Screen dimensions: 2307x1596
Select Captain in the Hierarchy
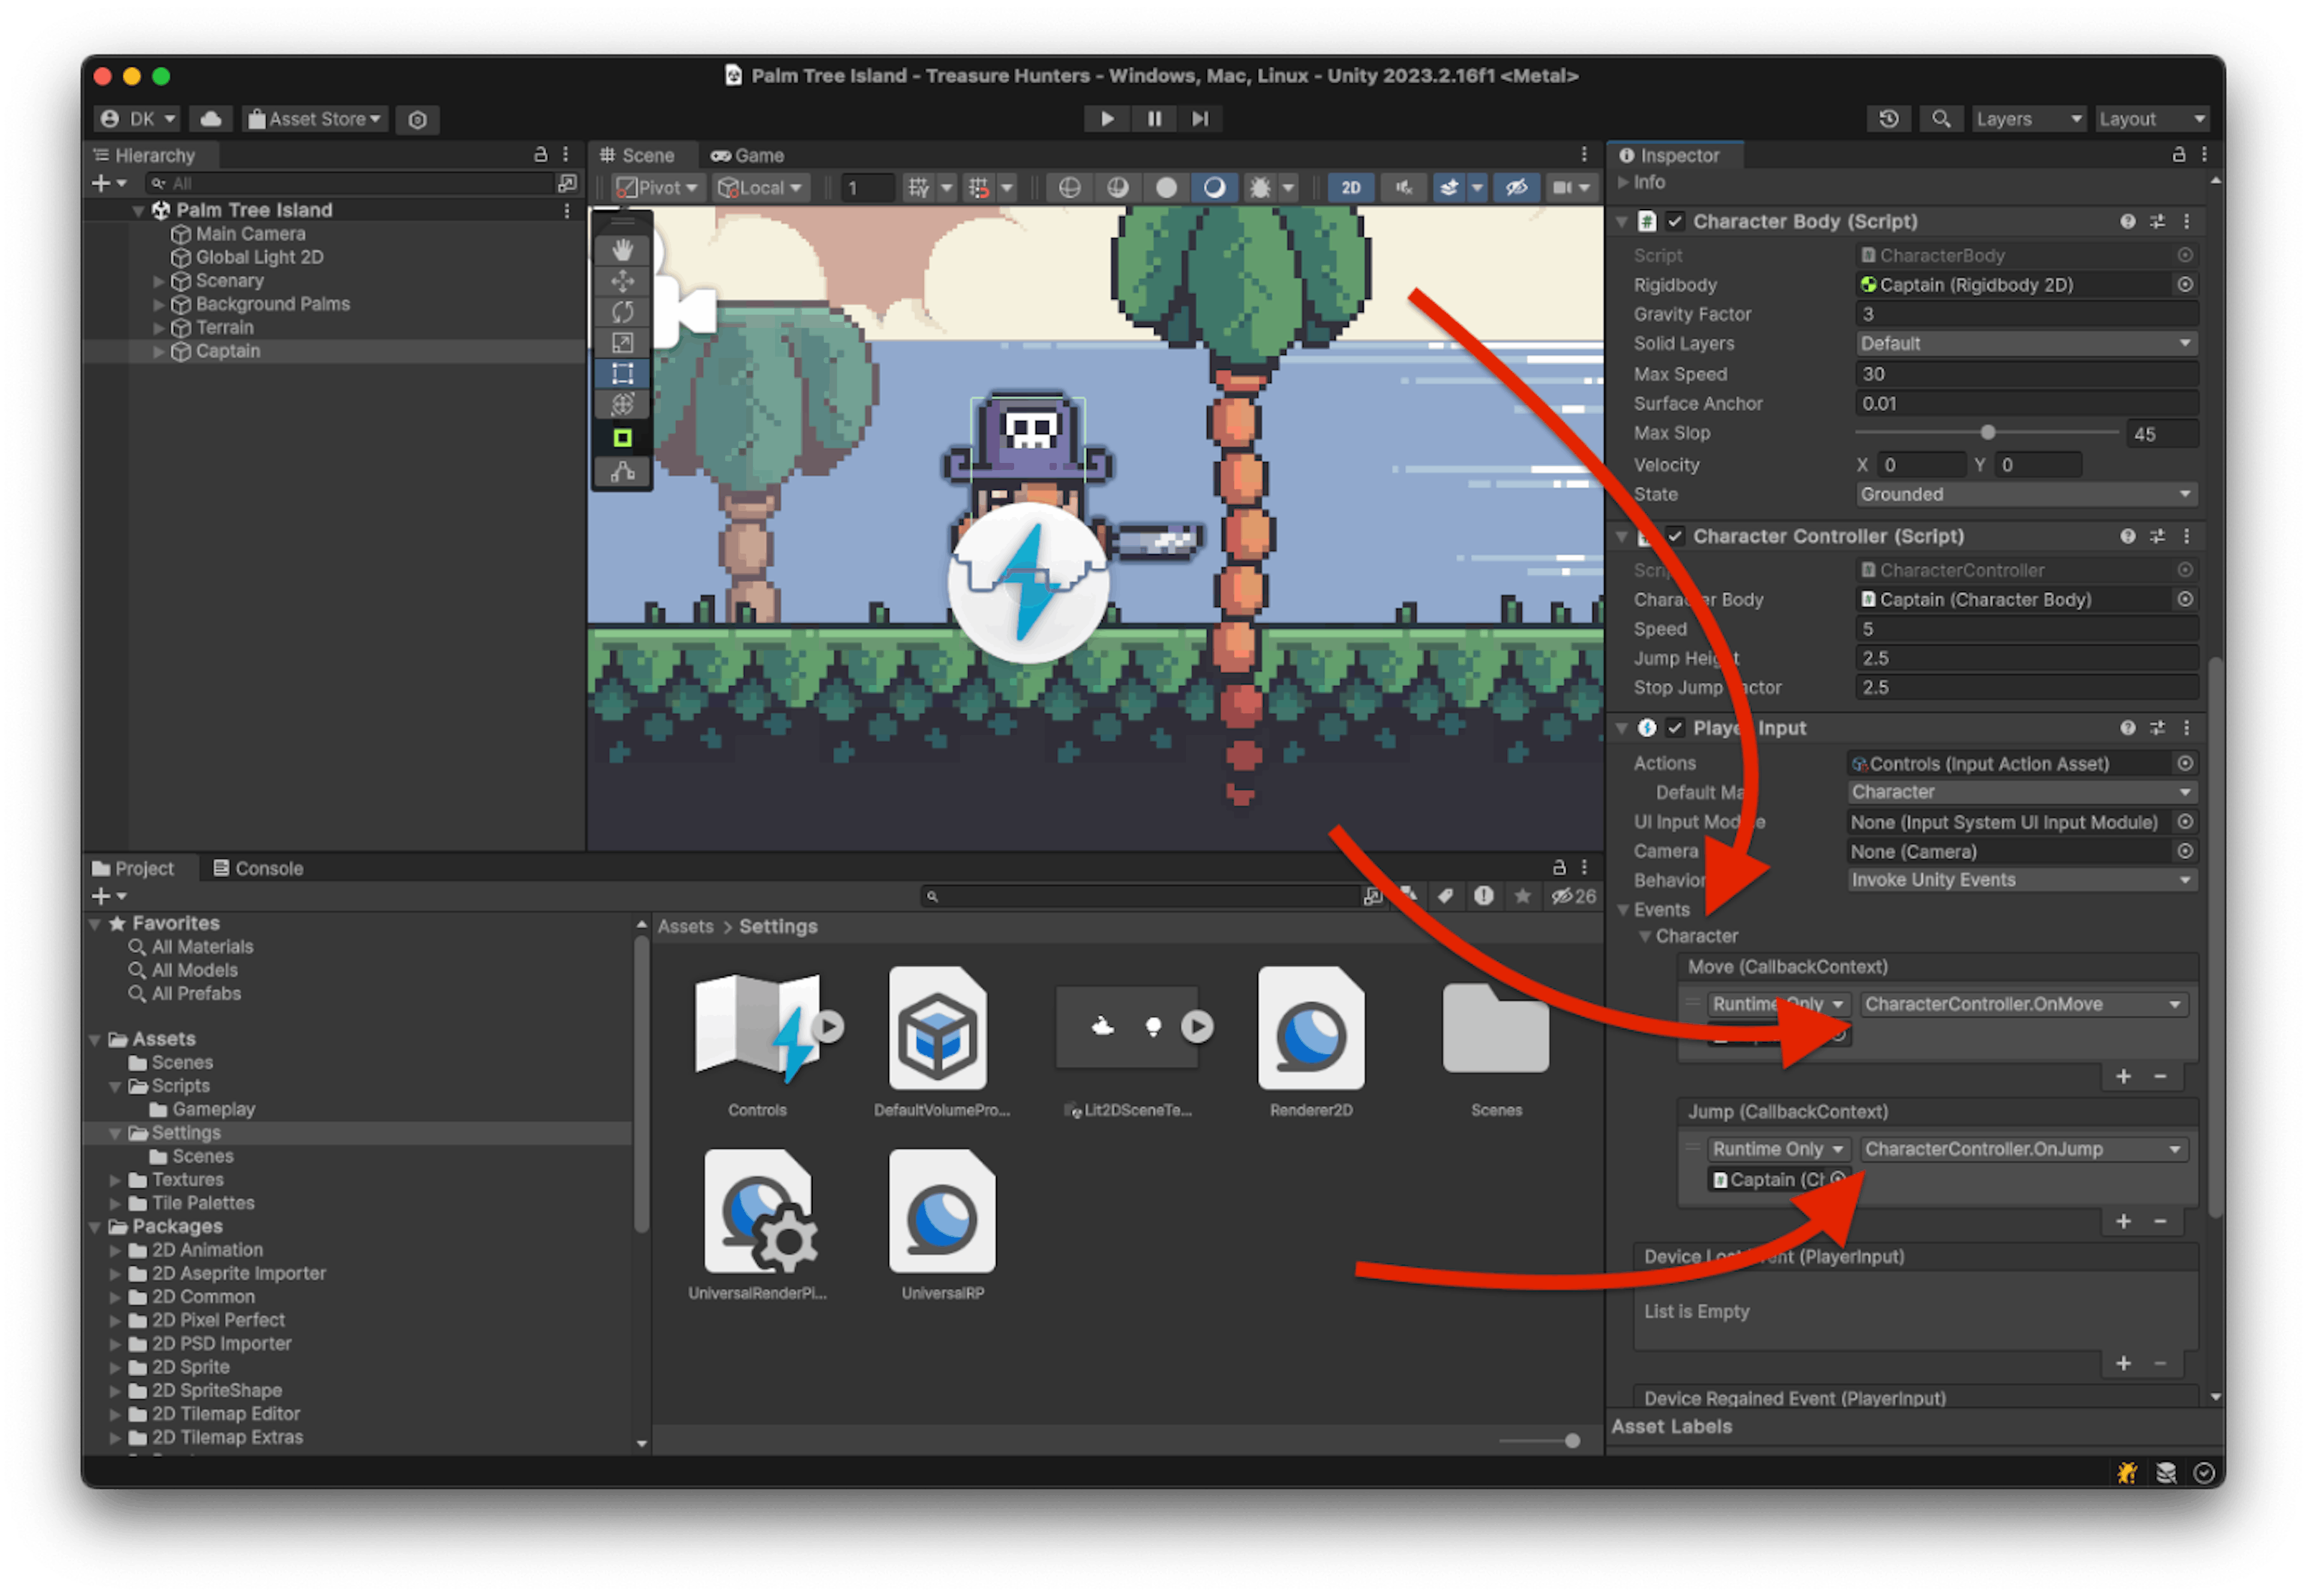click(227, 351)
